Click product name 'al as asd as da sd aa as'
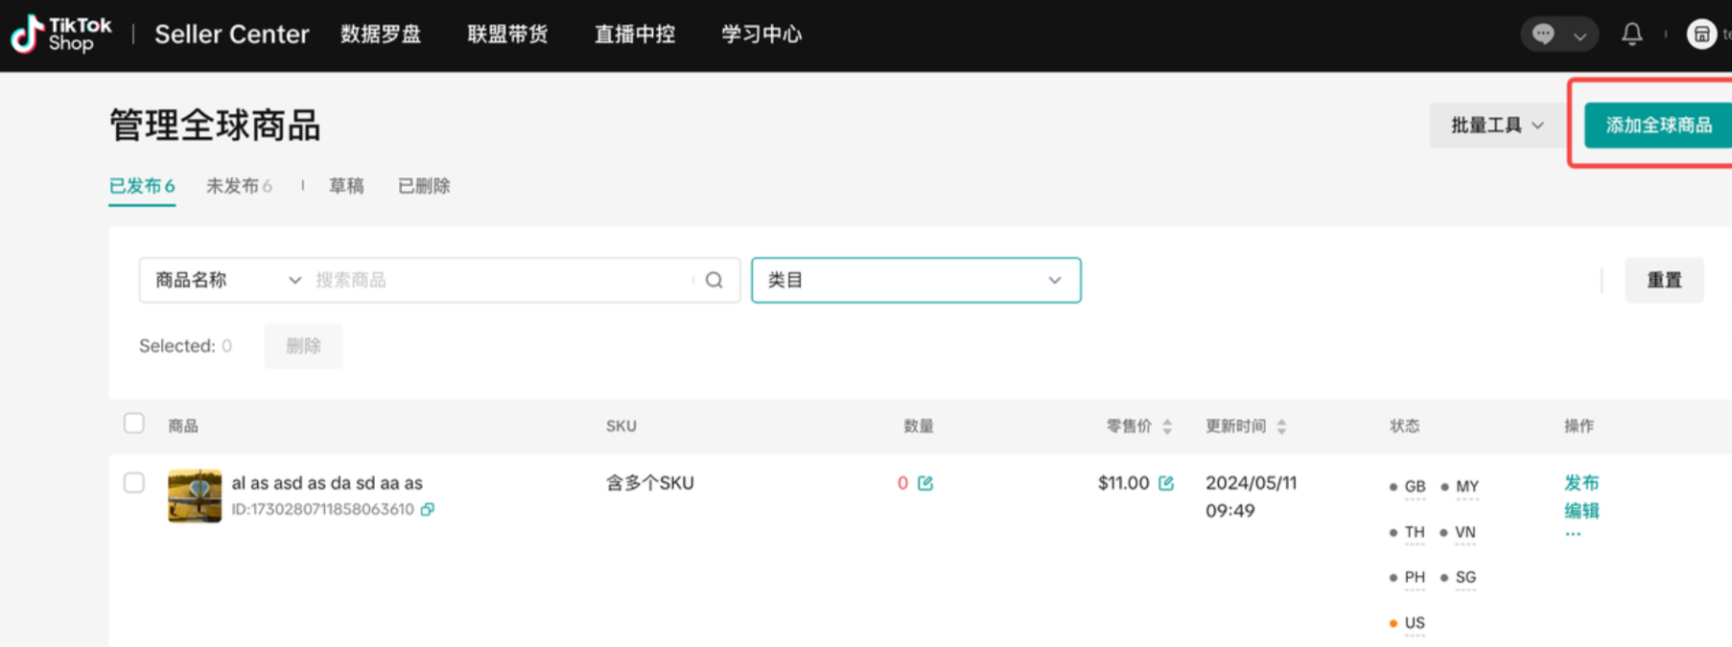 (327, 483)
